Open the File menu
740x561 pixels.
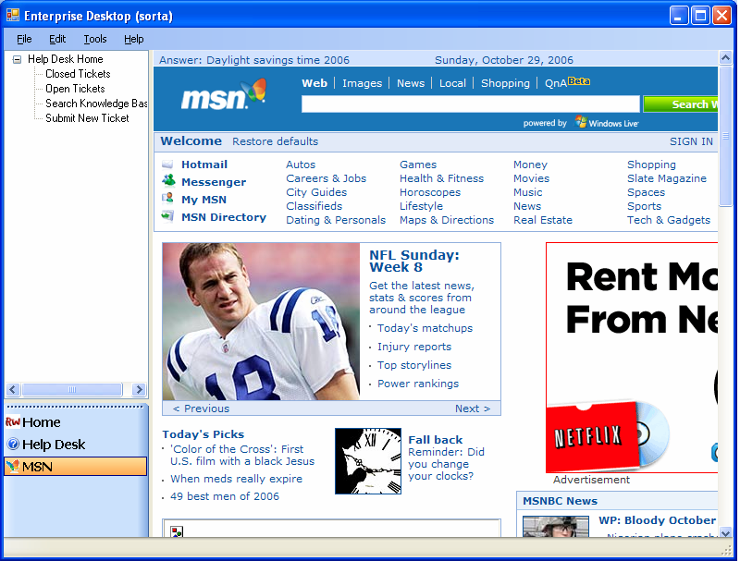coord(24,39)
